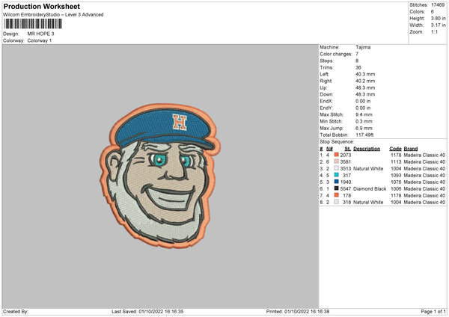This screenshot has height=317, width=449.
Task: Click the "Code" column header
Action: point(395,149)
